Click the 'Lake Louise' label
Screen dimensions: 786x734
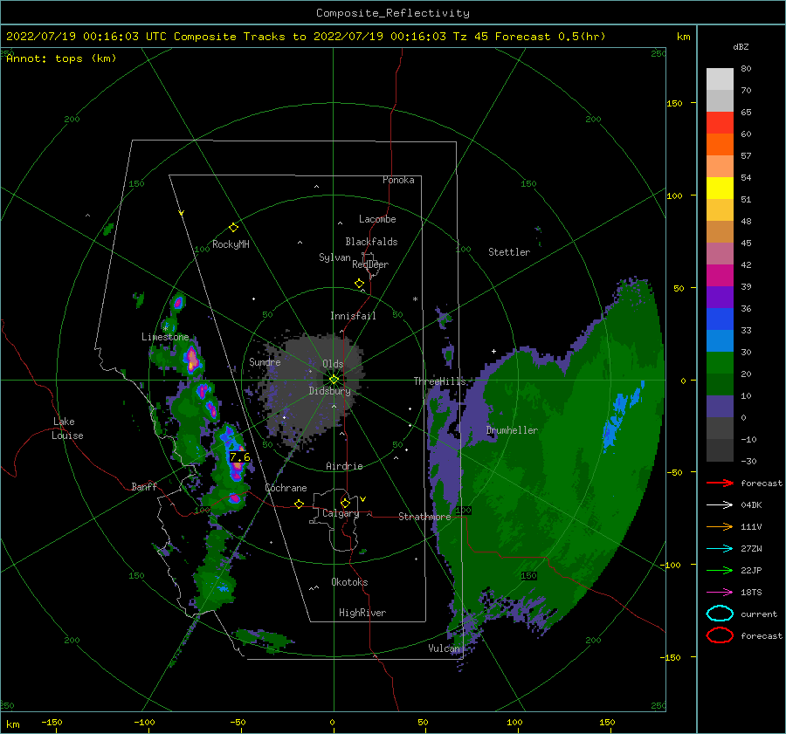pos(67,429)
